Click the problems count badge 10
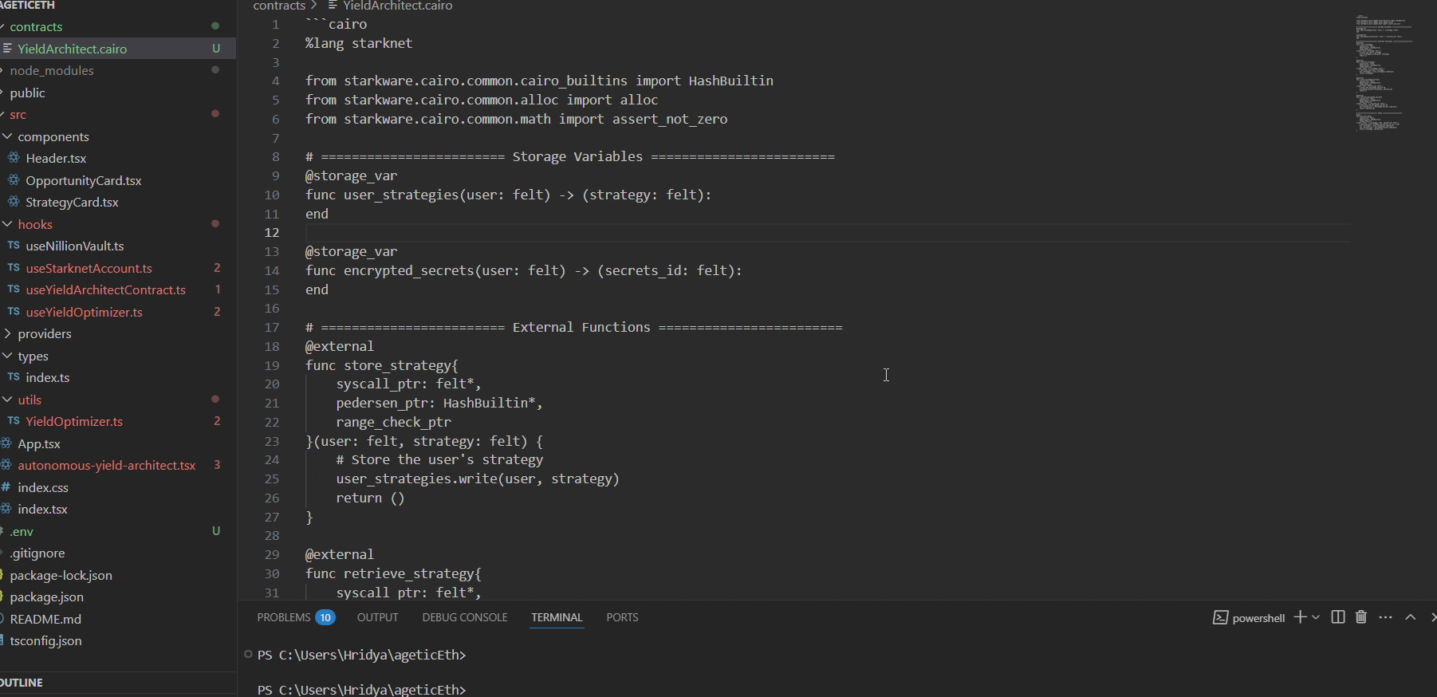This screenshot has width=1437, height=697. [325, 617]
